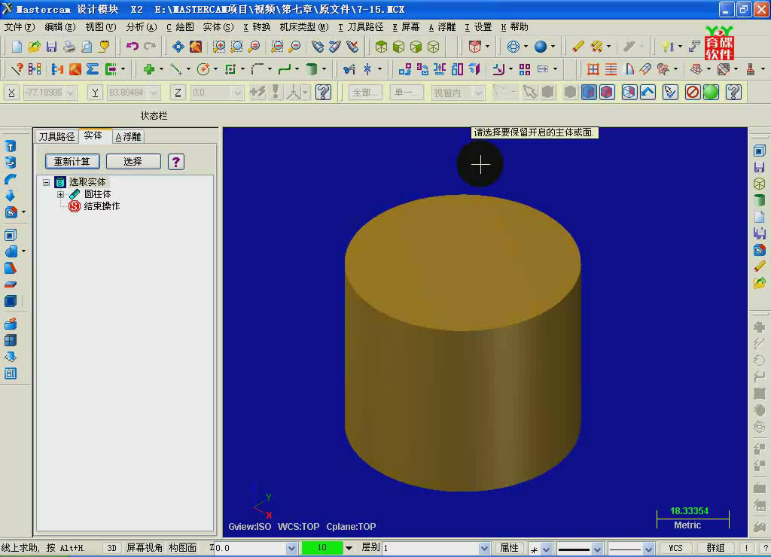Select the 圆柱体 tree item
771x557 pixels.
[97, 194]
